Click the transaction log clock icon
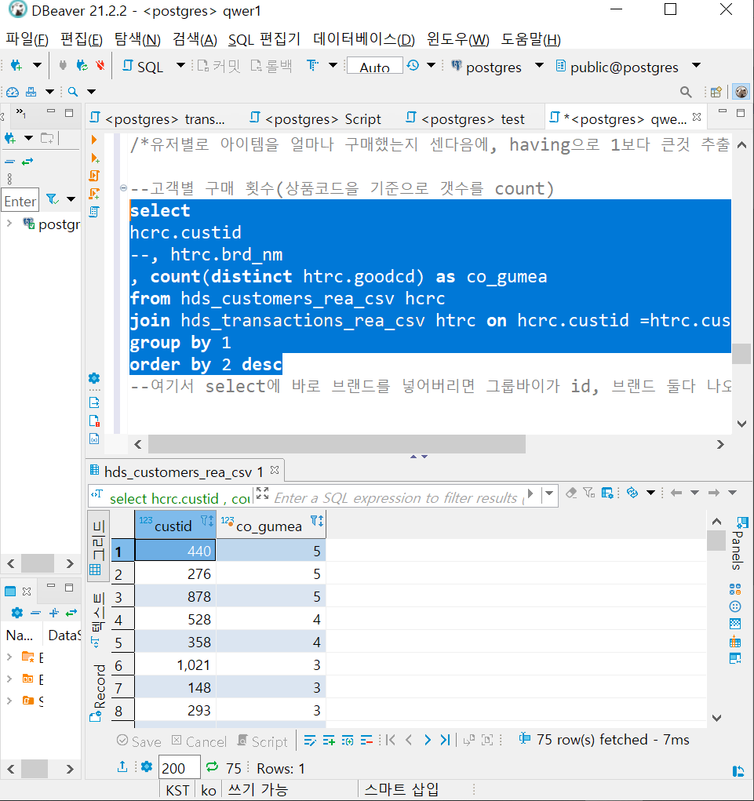Viewport: 754px width, 801px height. pos(413,65)
